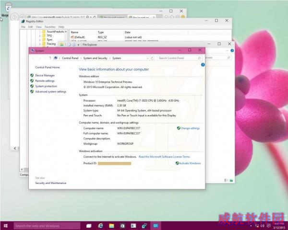Open Remote settings link
This screenshot has width=288, height=230.
pos(45,81)
